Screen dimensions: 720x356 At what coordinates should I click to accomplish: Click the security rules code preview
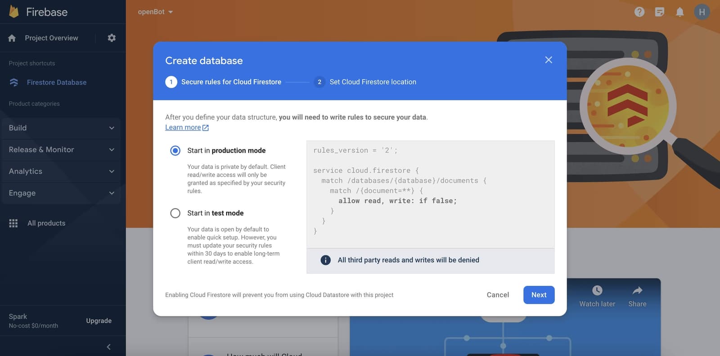coord(431,194)
